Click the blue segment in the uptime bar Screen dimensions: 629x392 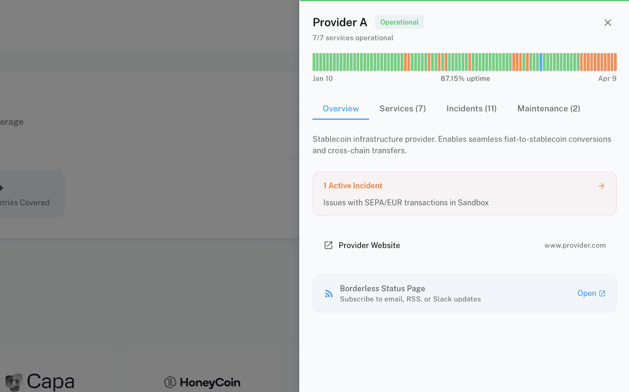pyautogui.click(x=541, y=62)
